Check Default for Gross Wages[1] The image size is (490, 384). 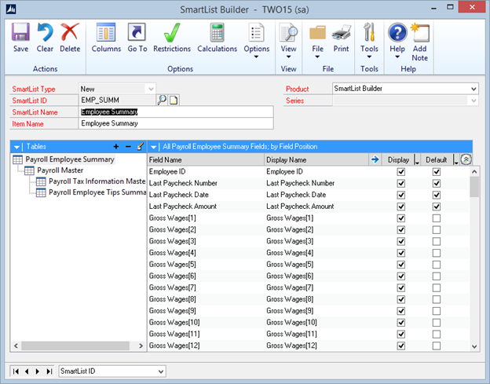pyautogui.click(x=437, y=218)
